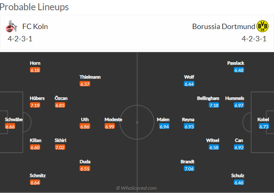The image size is (274, 193).
Task: Select player Reyna on the pitch
Action: tap(188, 119)
